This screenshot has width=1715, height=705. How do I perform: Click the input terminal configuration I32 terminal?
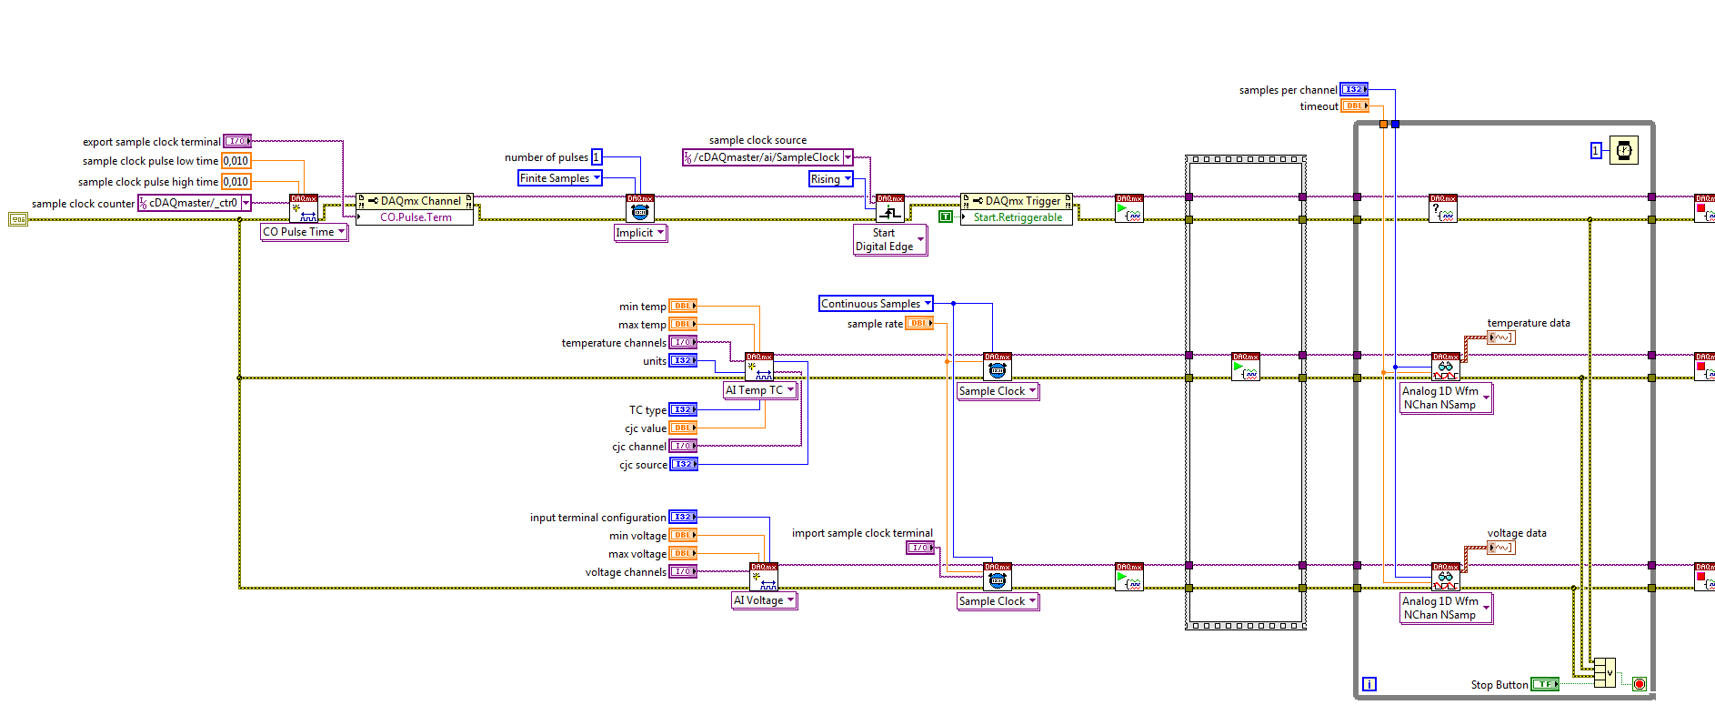(683, 517)
